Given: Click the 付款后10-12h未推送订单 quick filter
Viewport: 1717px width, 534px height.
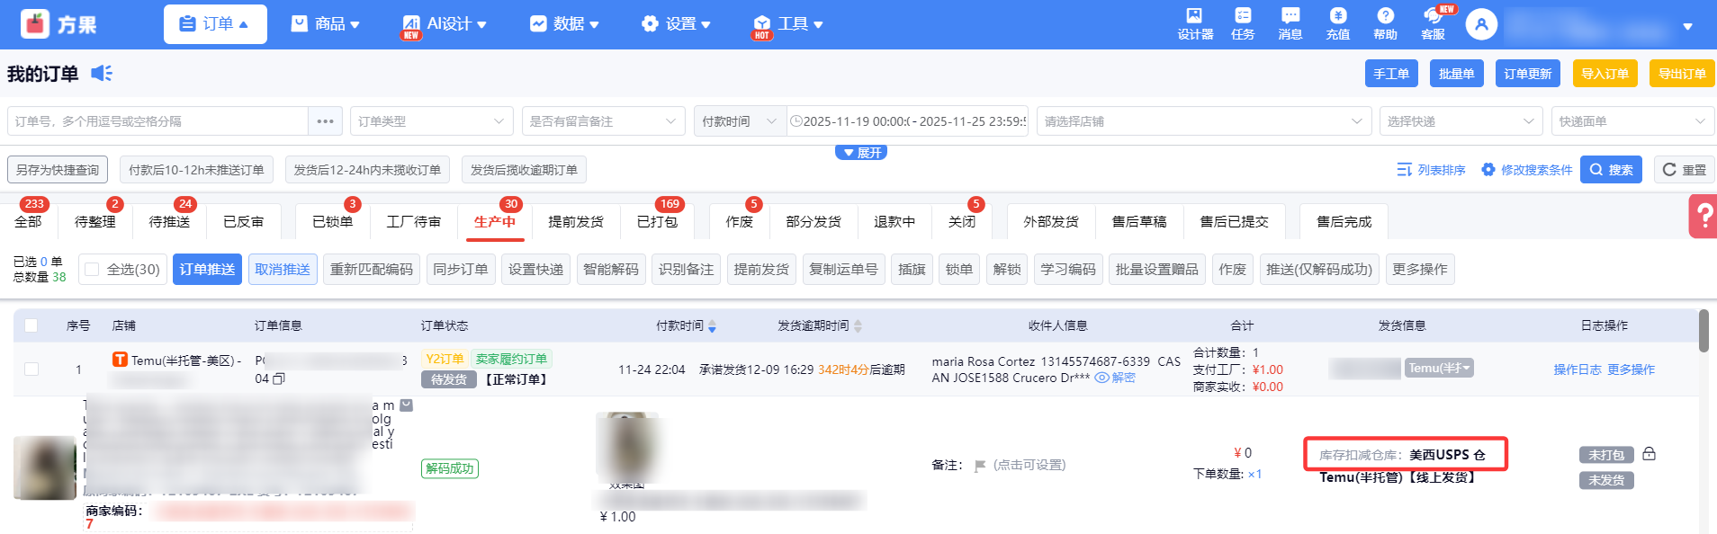Looking at the screenshot, I should pyautogui.click(x=196, y=170).
